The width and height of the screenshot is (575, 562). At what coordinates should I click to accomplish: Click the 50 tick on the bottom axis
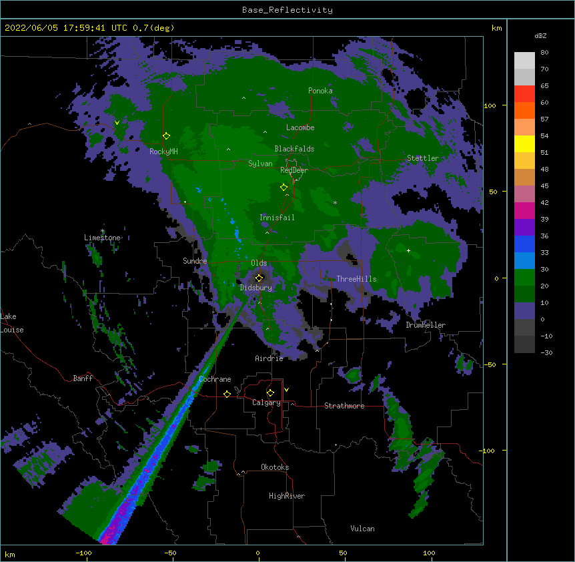[x=343, y=553]
